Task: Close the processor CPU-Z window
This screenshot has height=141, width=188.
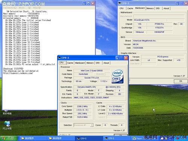Action: click(x=126, y=58)
